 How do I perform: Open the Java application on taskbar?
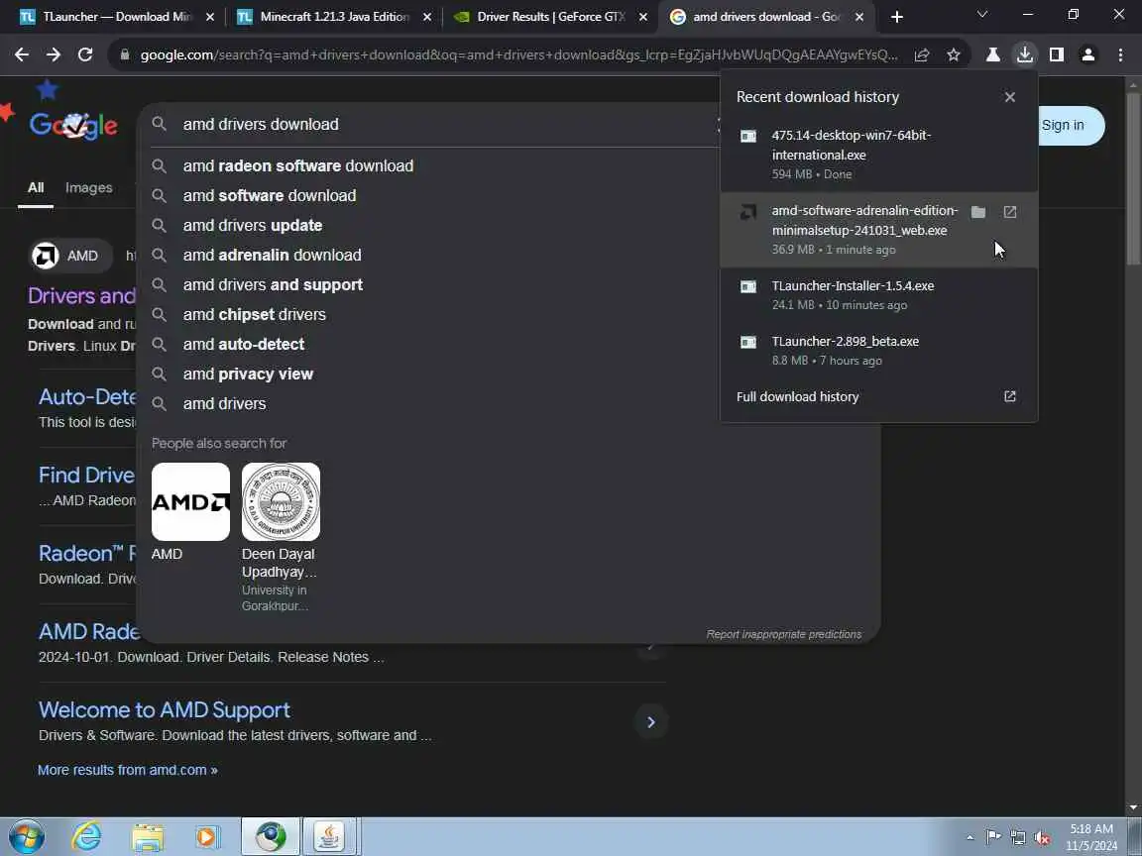point(329,837)
